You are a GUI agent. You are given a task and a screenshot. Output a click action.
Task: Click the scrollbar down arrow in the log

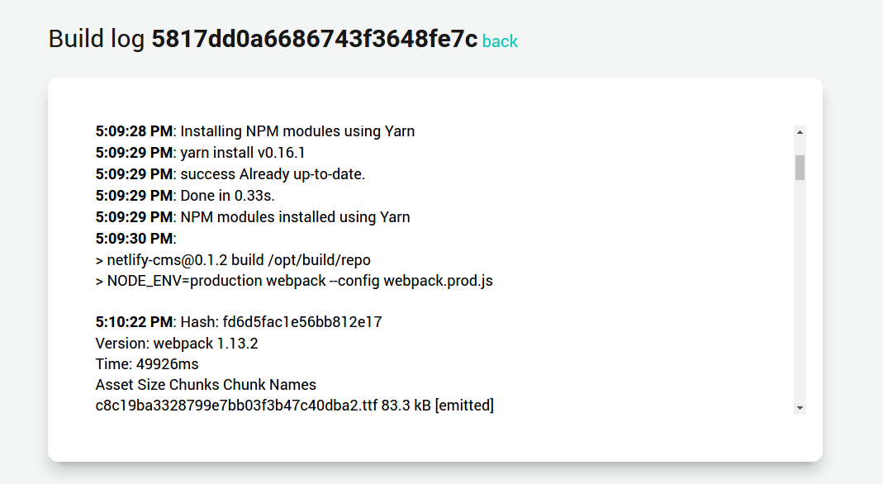(800, 407)
